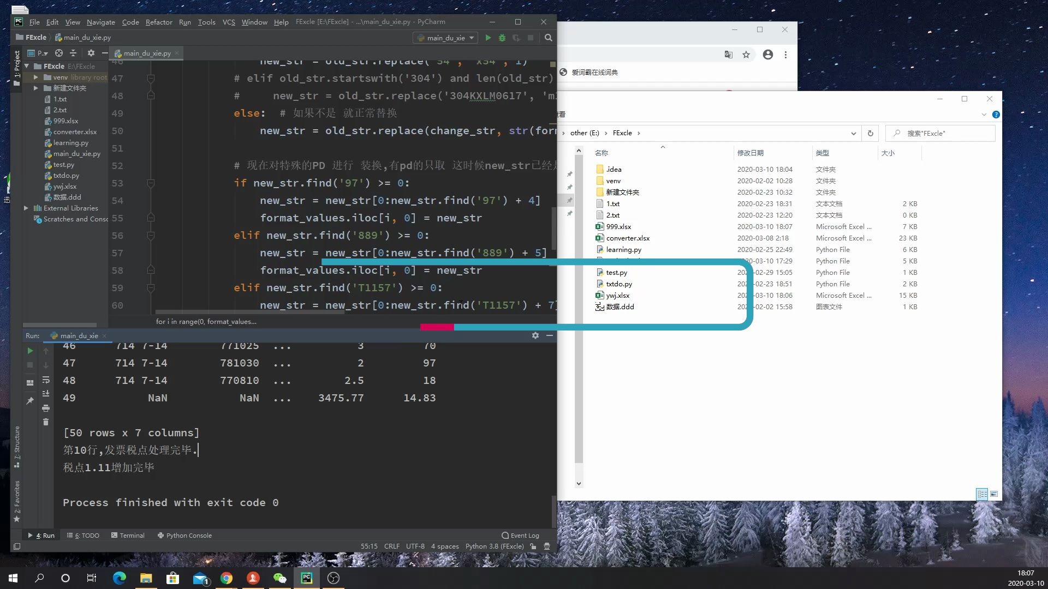The width and height of the screenshot is (1048, 589).
Task: Click the Event Log button
Action: tap(520, 535)
